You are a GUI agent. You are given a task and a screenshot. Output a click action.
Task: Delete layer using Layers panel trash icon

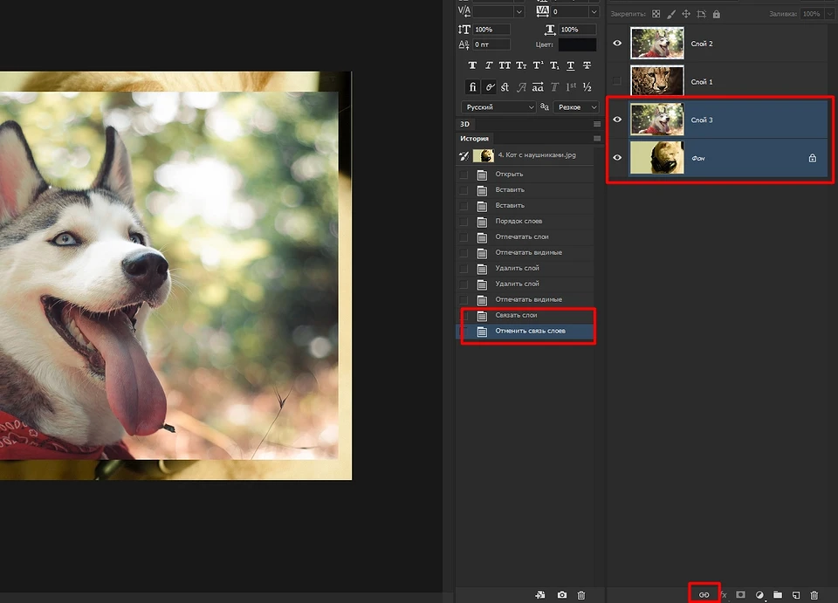coord(814,594)
